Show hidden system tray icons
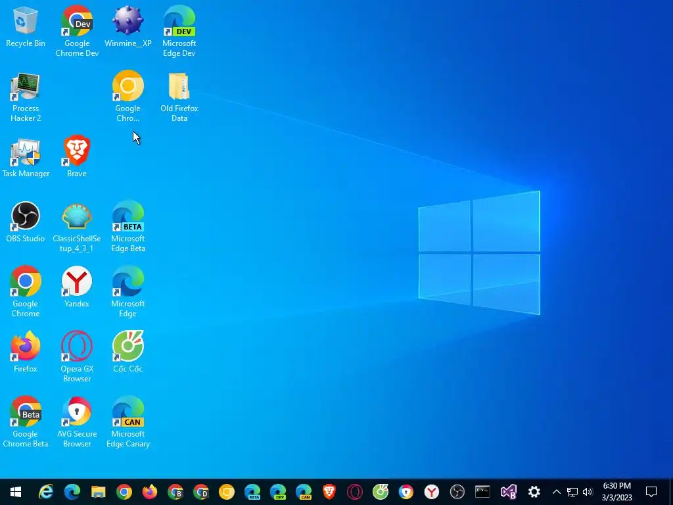Image resolution: width=673 pixels, height=505 pixels. [556, 492]
